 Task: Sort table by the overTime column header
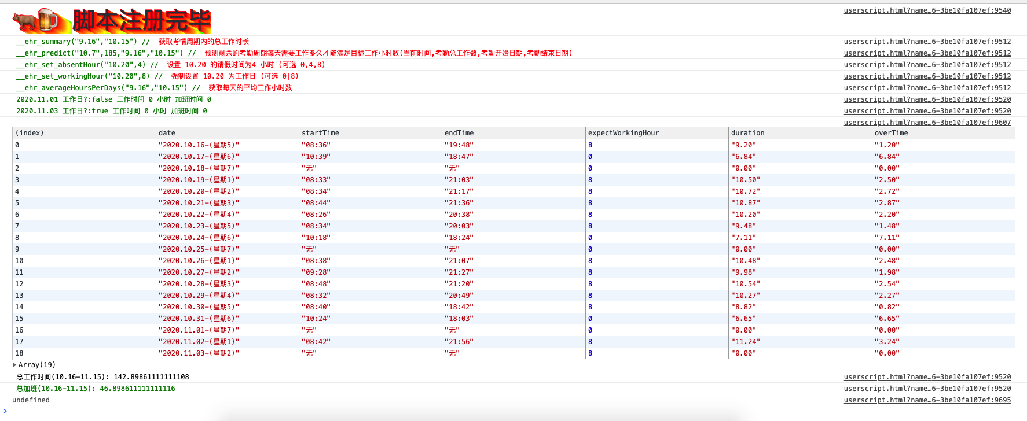[943, 133]
